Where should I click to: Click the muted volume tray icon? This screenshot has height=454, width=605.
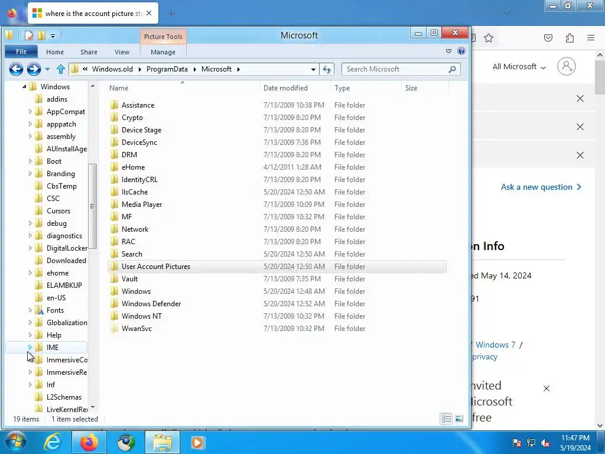point(545,443)
